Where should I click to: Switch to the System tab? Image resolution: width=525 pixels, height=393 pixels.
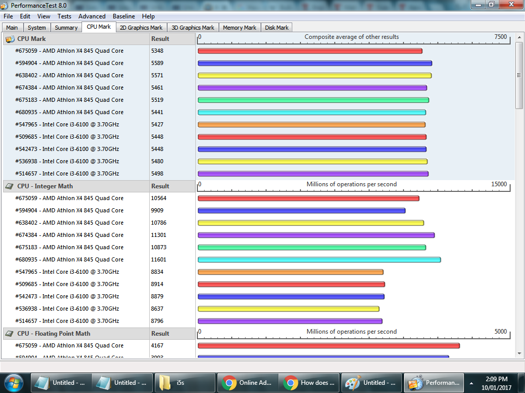37,28
